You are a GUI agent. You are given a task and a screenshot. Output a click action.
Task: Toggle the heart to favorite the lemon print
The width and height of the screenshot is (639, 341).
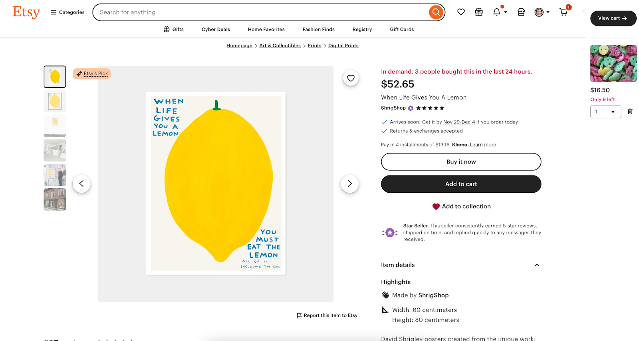point(350,78)
